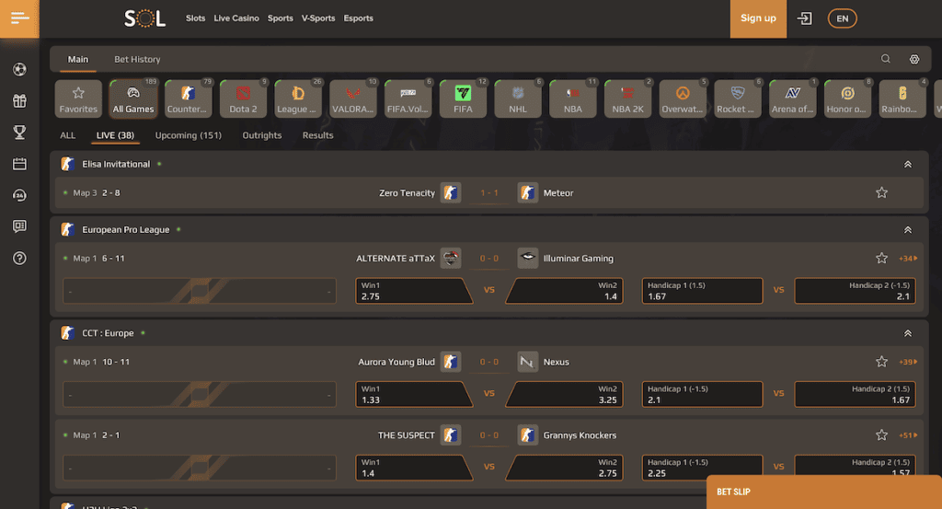Select the Favorites game filter
Viewport: 942px width, 509px height.
point(78,98)
